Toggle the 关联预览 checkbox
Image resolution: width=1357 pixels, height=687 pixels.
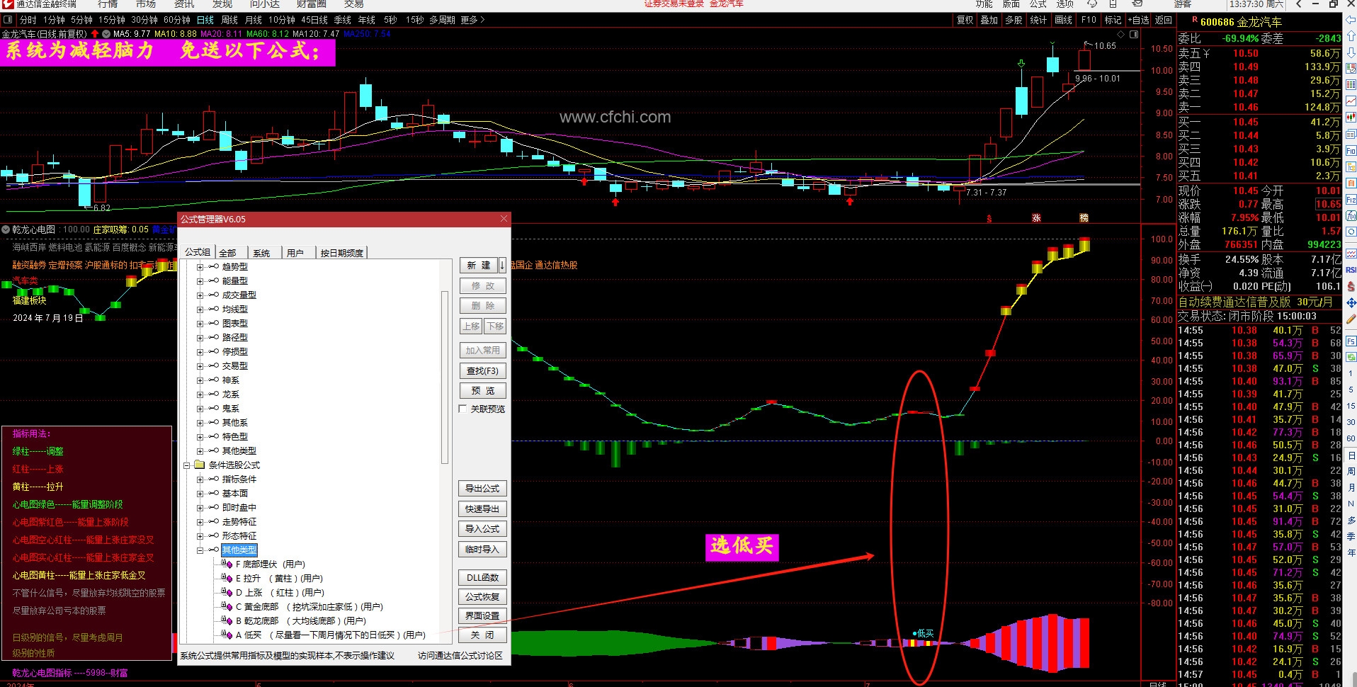(x=463, y=409)
